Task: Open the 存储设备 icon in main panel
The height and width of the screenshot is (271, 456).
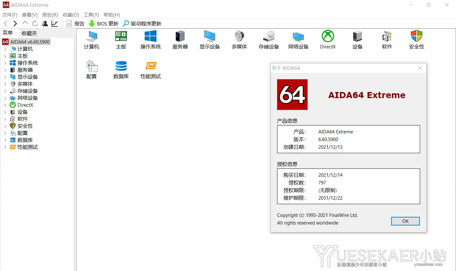Action: [269, 40]
